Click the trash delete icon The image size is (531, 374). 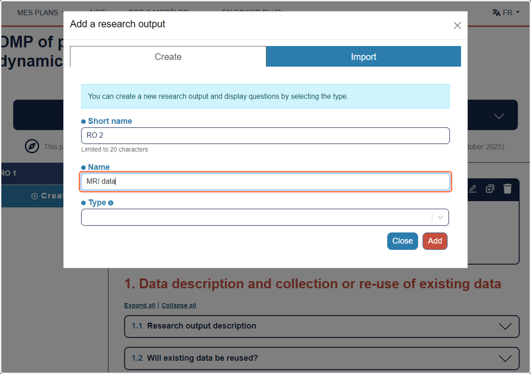(x=508, y=189)
